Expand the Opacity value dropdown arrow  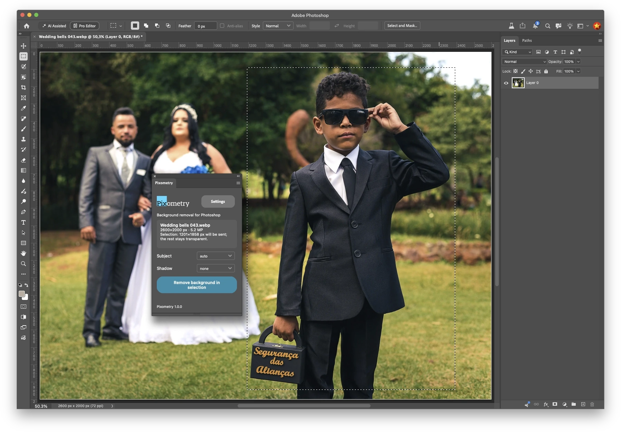[578, 62]
